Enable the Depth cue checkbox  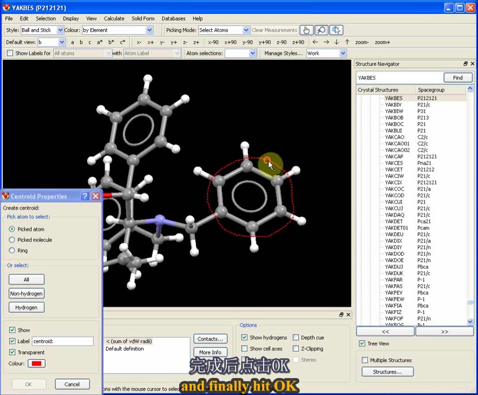(x=296, y=337)
